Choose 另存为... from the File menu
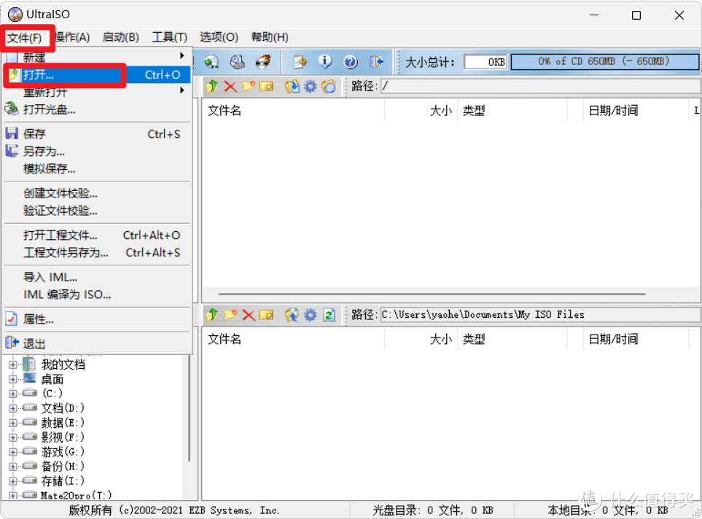The height and width of the screenshot is (519, 702). 97,152
